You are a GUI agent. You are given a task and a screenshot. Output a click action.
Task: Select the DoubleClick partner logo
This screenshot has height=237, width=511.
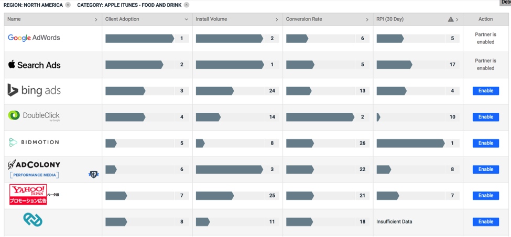point(34,116)
